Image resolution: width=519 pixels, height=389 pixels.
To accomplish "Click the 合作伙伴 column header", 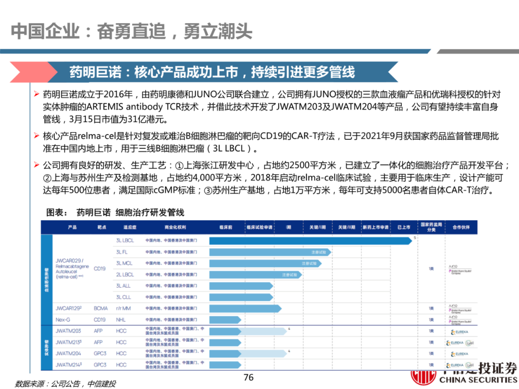I will point(461,227).
